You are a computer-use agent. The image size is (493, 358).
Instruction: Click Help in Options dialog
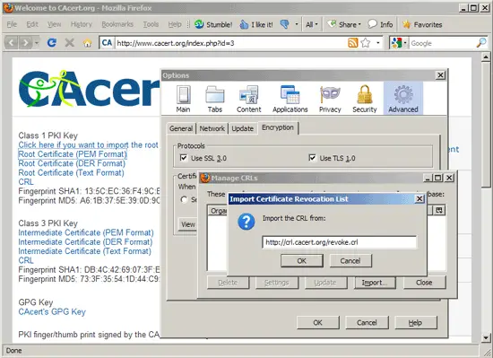(x=415, y=322)
